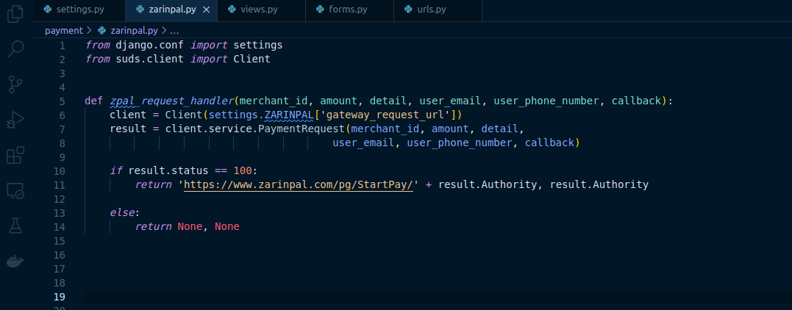Switch to the urls.py tab
The height and width of the screenshot is (310, 792).
(438, 10)
